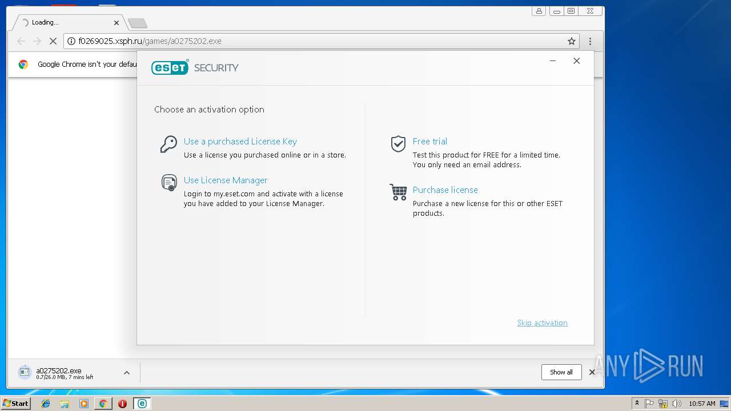
Task: Show hidden tray icons arrow
Action: (x=637, y=404)
